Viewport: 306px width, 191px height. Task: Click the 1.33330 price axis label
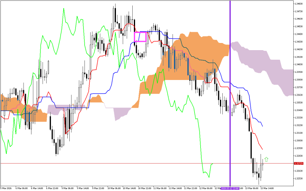299,118
